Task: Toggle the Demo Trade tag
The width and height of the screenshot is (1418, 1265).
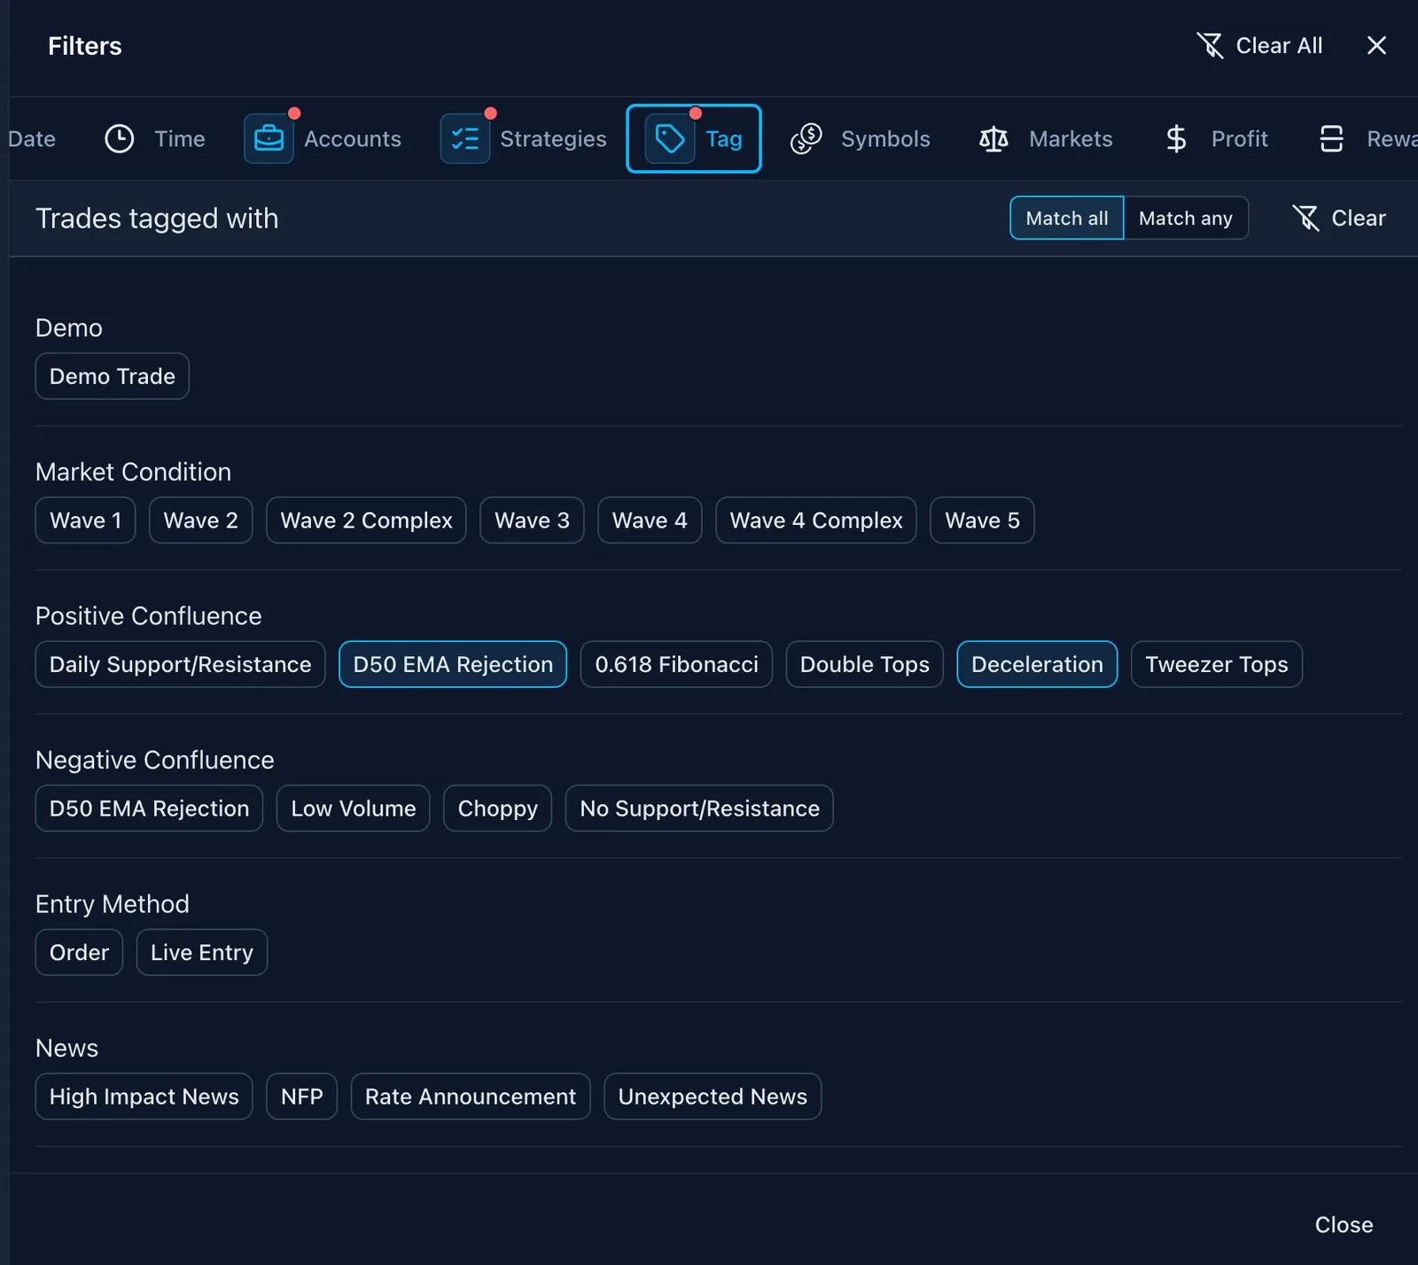Action: pyautogui.click(x=113, y=376)
